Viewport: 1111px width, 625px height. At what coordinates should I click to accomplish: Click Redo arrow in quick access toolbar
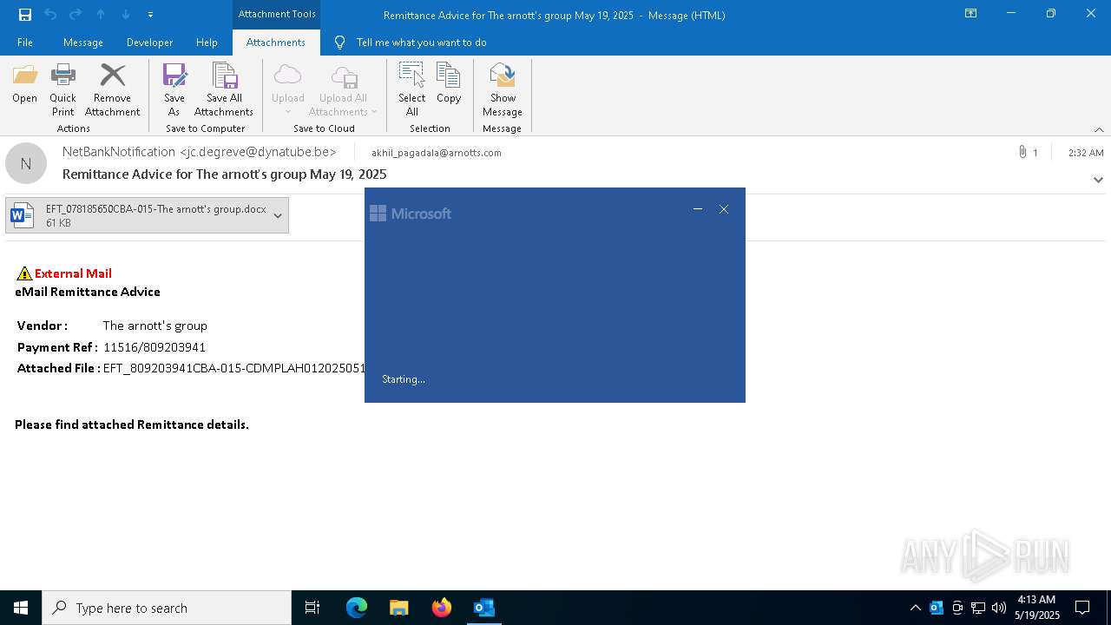pos(76,15)
